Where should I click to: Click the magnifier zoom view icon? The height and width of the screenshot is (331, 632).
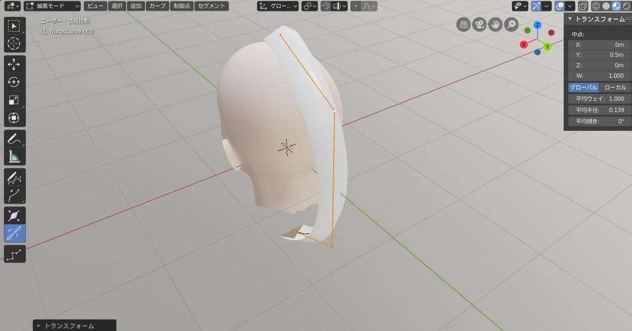click(x=511, y=25)
